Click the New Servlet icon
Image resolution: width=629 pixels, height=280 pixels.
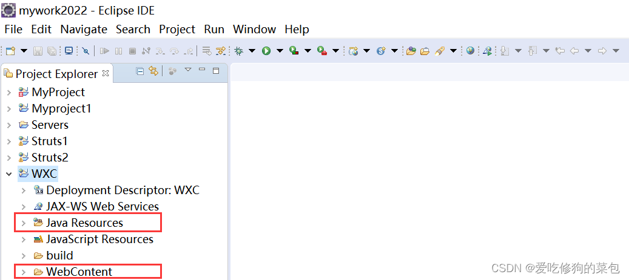[381, 51]
